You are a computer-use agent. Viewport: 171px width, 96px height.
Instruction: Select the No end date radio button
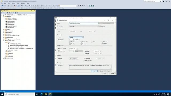coord(85,61)
